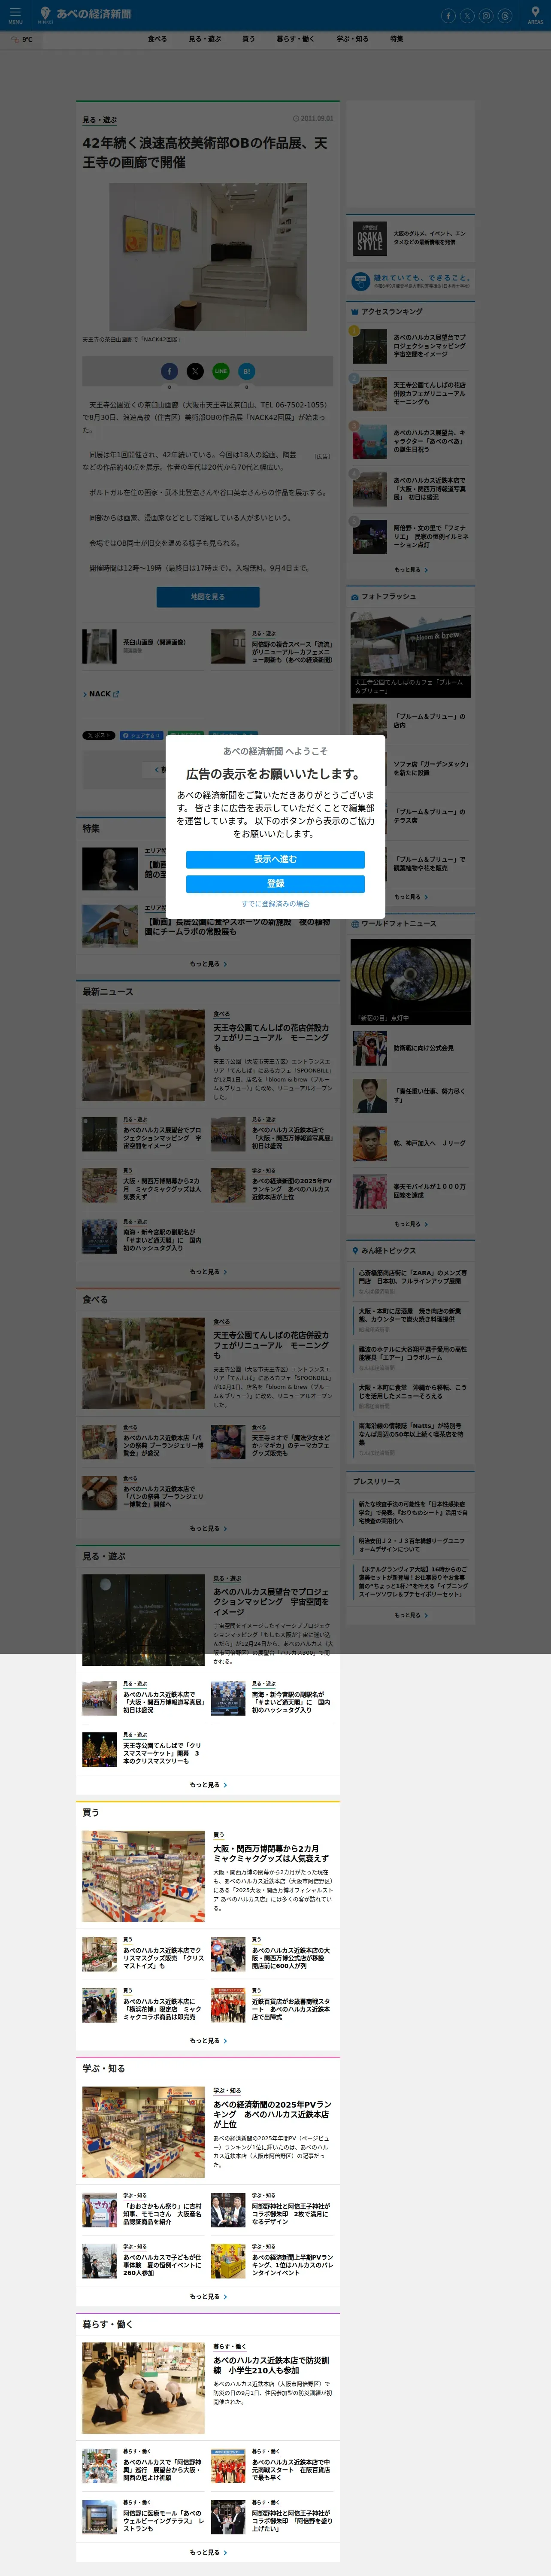Click the すでに登録済みの場合 link

click(275, 904)
